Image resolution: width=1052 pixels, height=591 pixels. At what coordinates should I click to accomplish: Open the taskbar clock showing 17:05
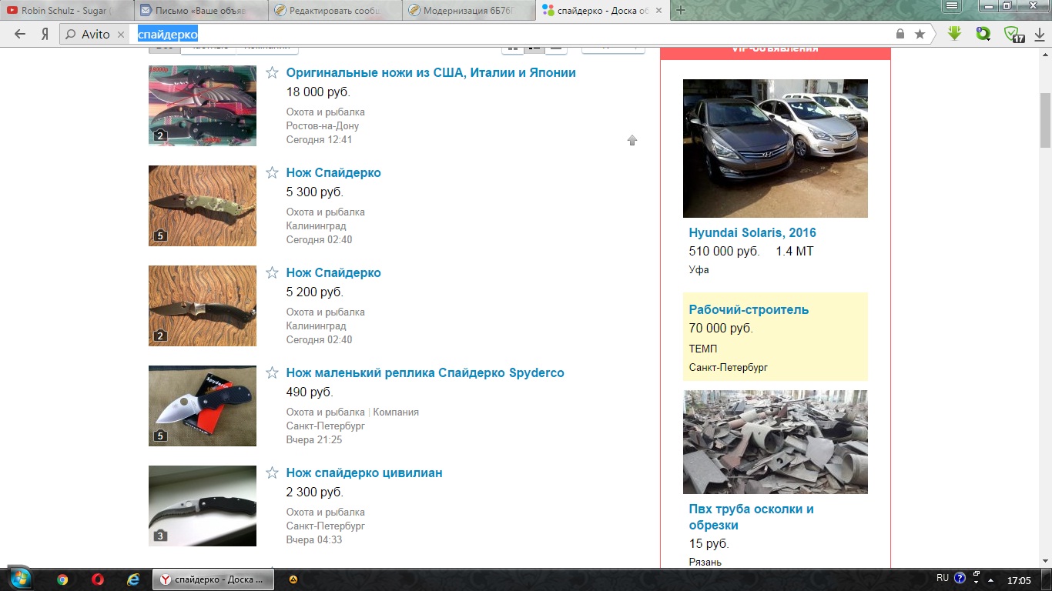coord(1019,579)
